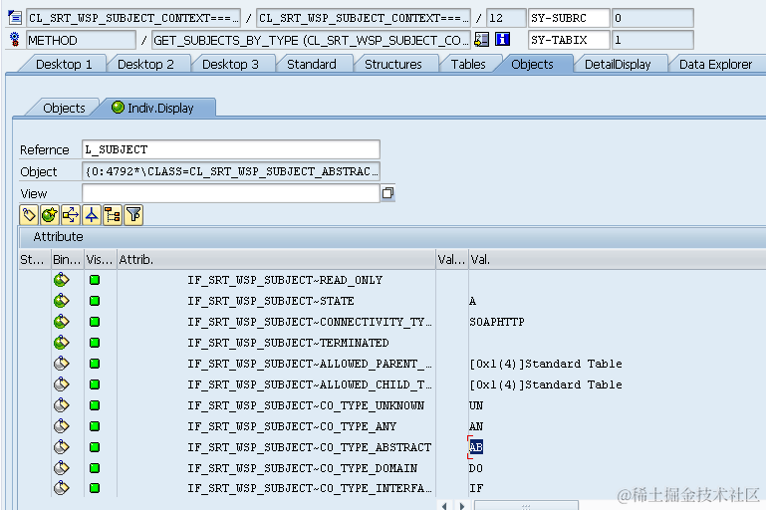Screen dimensions: 766x510
Task: Select the DO value cell
Action: coord(476,468)
